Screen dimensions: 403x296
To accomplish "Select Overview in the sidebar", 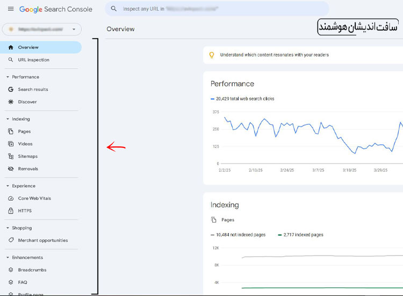I will point(41,47).
